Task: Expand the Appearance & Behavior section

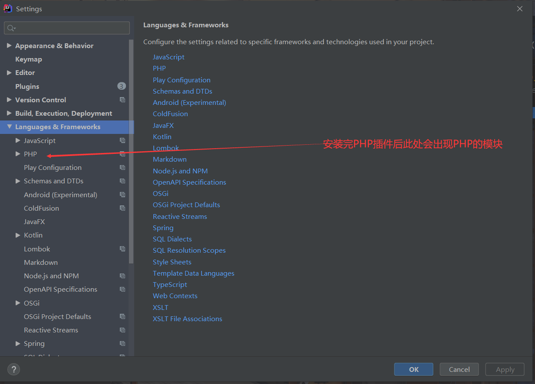Action: pyautogui.click(x=9, y=46)
